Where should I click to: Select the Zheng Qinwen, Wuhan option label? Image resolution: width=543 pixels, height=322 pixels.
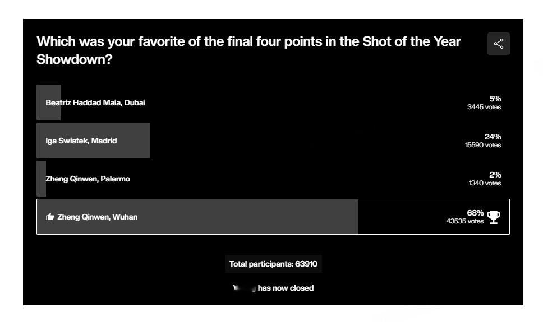tap(97, 217)
